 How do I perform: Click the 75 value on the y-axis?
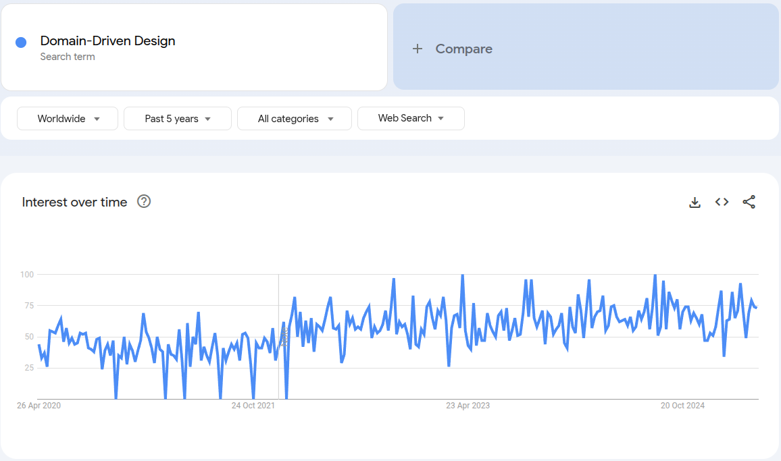click(29, 306)
